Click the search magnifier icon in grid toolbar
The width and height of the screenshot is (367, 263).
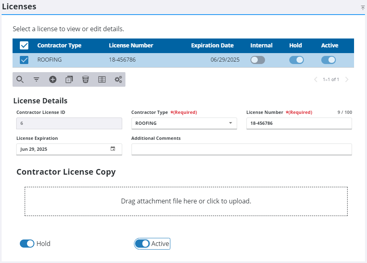(x=20, y=79)
